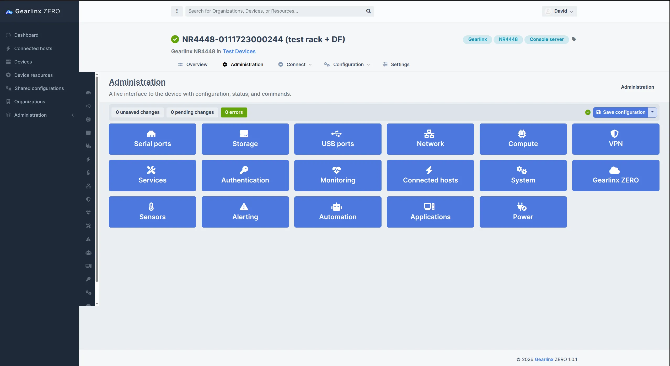Open the David user dropdown
Viewport: 670px width, 366px height.
pyautogui.click(x=559, y=11)
